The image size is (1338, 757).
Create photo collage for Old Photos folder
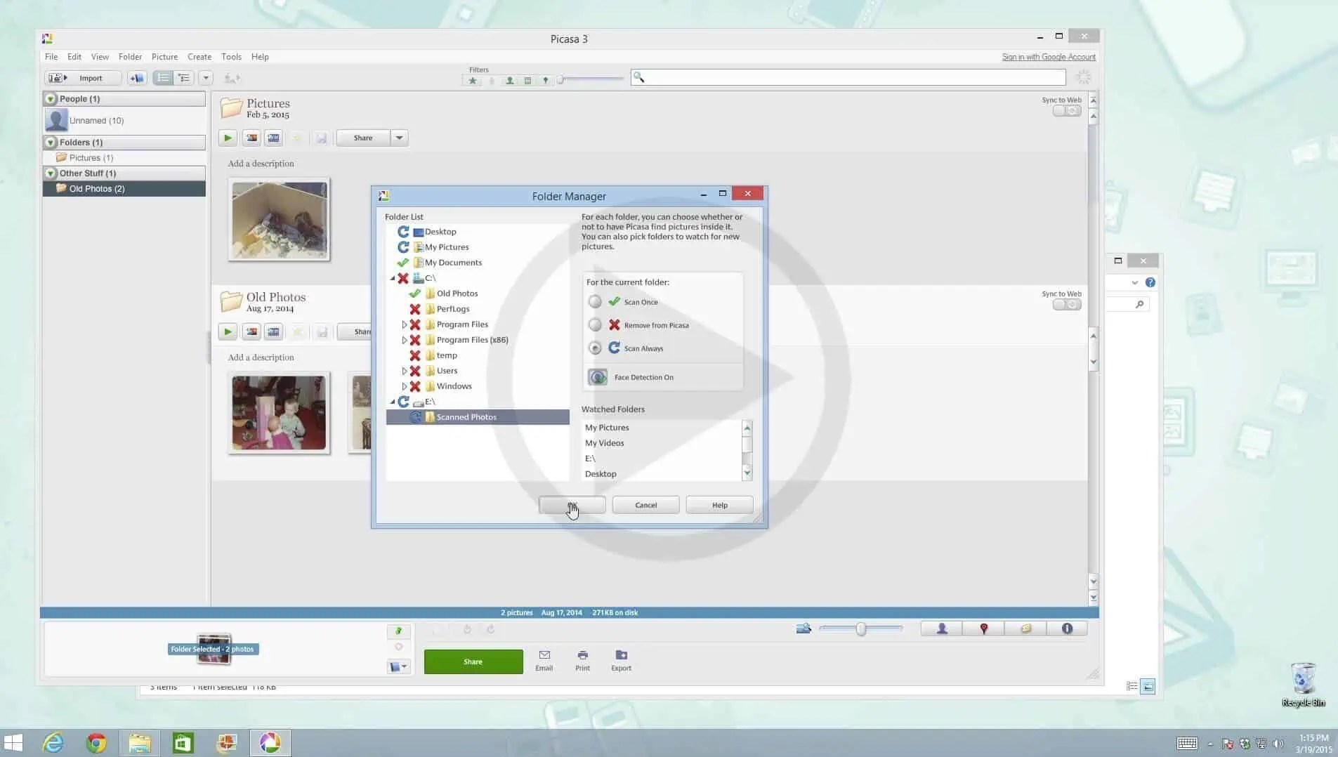(251, 332)
